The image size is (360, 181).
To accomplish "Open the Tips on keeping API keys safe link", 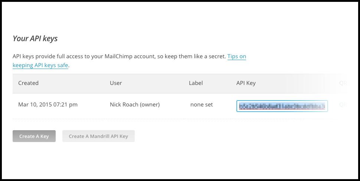I will pyautogui.click(x=236, y=56).
